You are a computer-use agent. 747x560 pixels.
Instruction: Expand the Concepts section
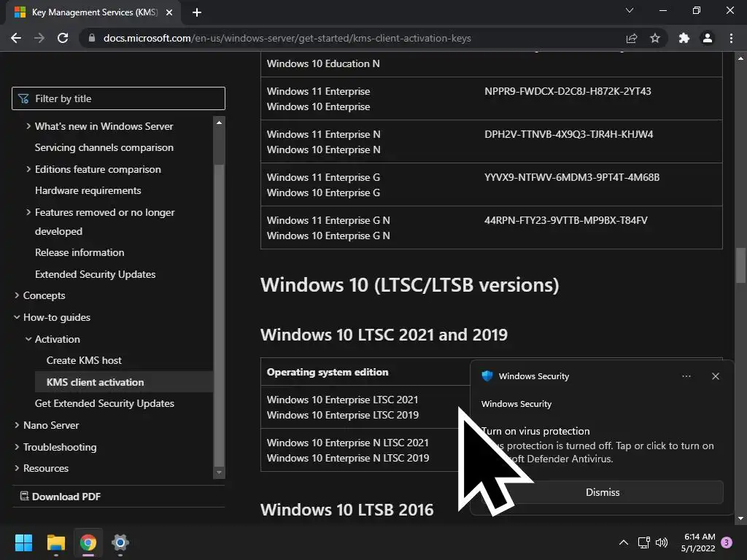[x=17, y=295]
